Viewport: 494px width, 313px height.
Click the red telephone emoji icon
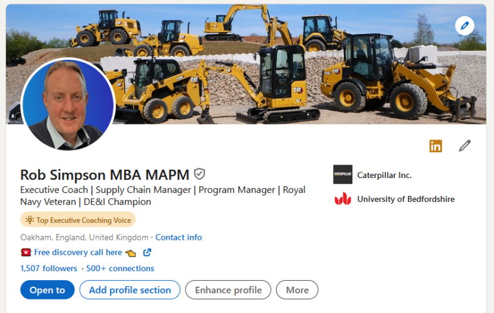(26, 252)
